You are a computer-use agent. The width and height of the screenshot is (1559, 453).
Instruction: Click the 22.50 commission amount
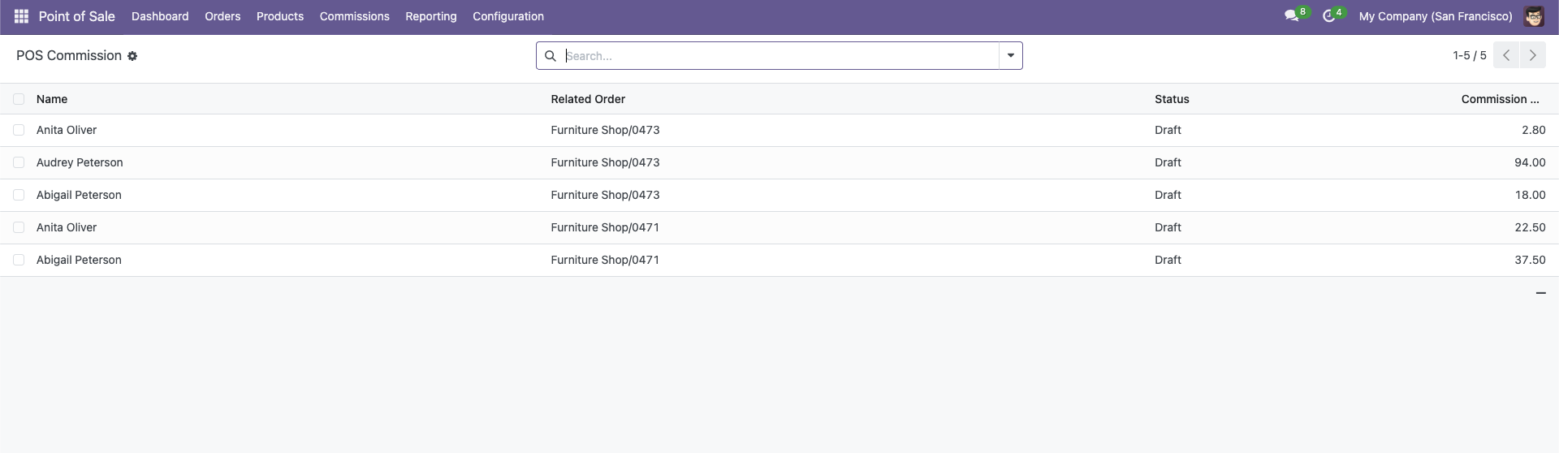(1530, 227)
